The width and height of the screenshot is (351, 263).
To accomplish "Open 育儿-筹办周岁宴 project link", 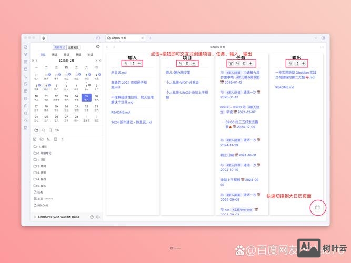I will [178, 73].
